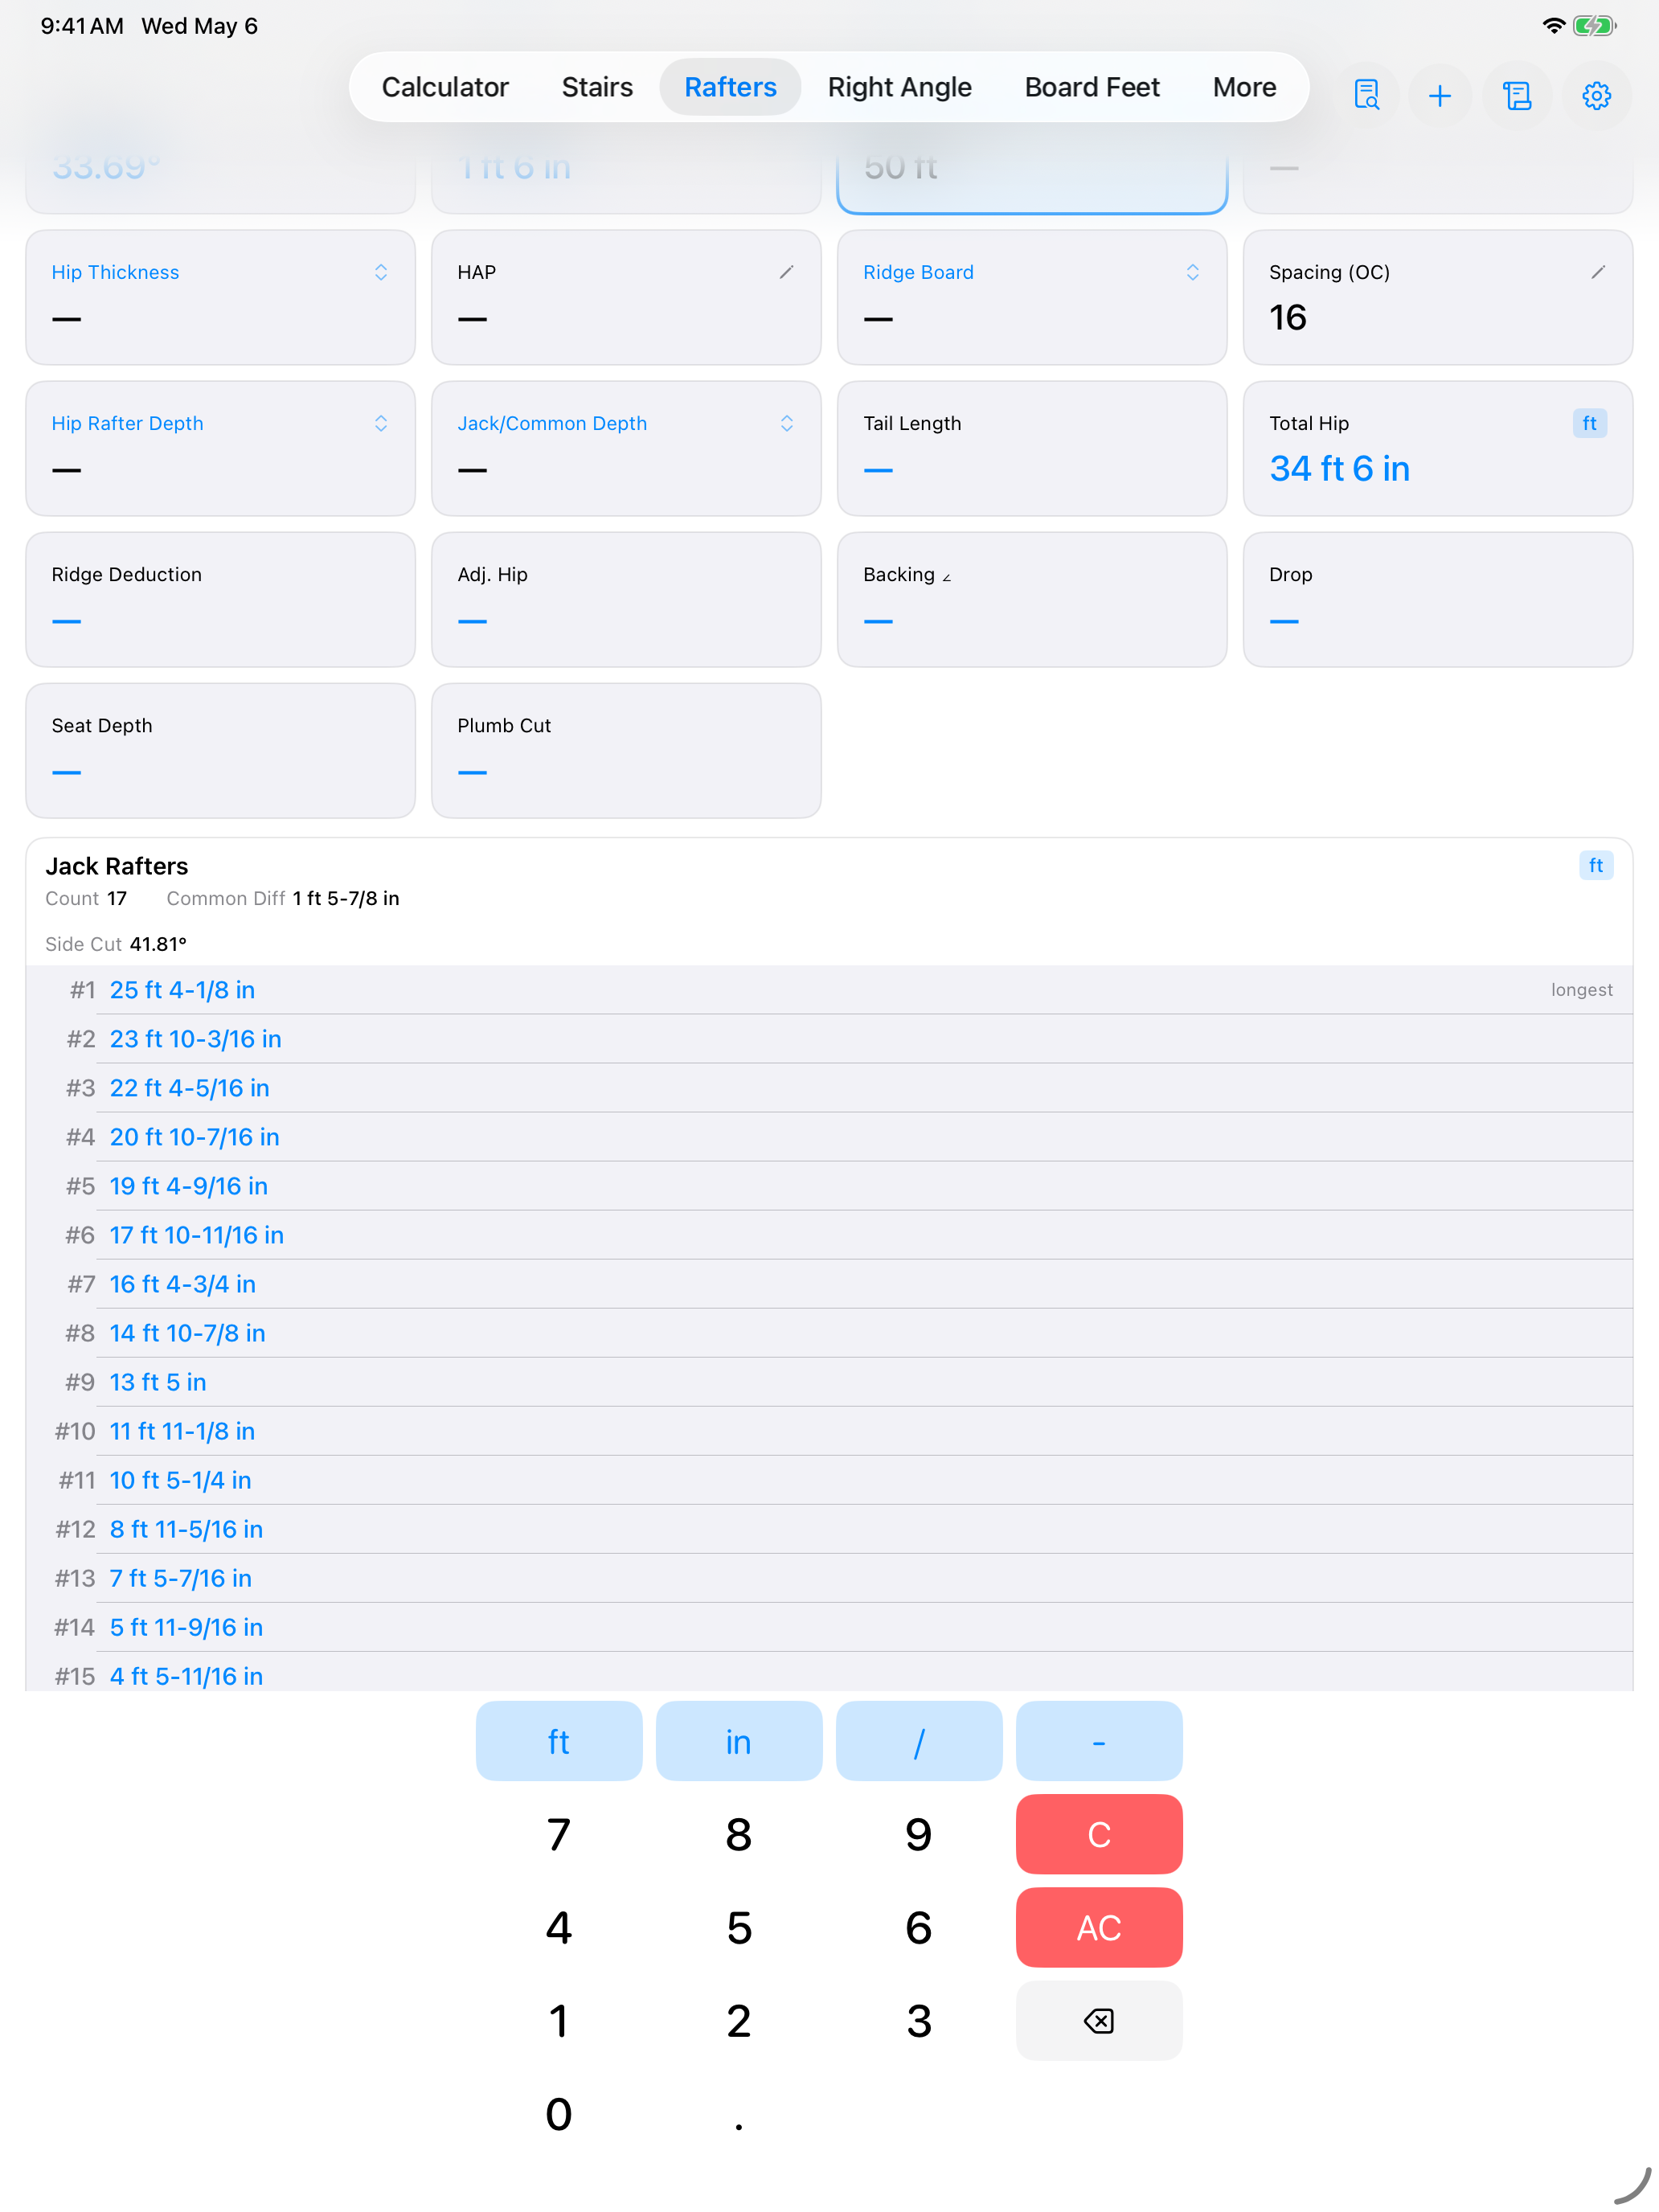Tap the plus add icon in toolbar
Viewport: 1659px width, 2212px height.
1439,96
